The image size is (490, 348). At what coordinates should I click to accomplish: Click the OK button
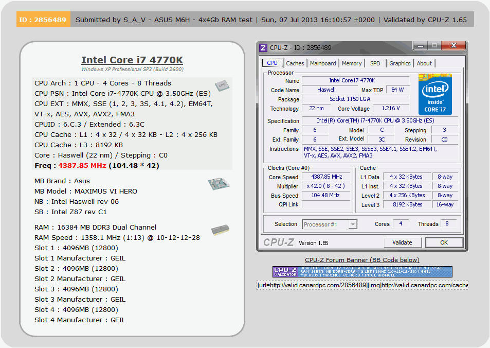[444, 242]
